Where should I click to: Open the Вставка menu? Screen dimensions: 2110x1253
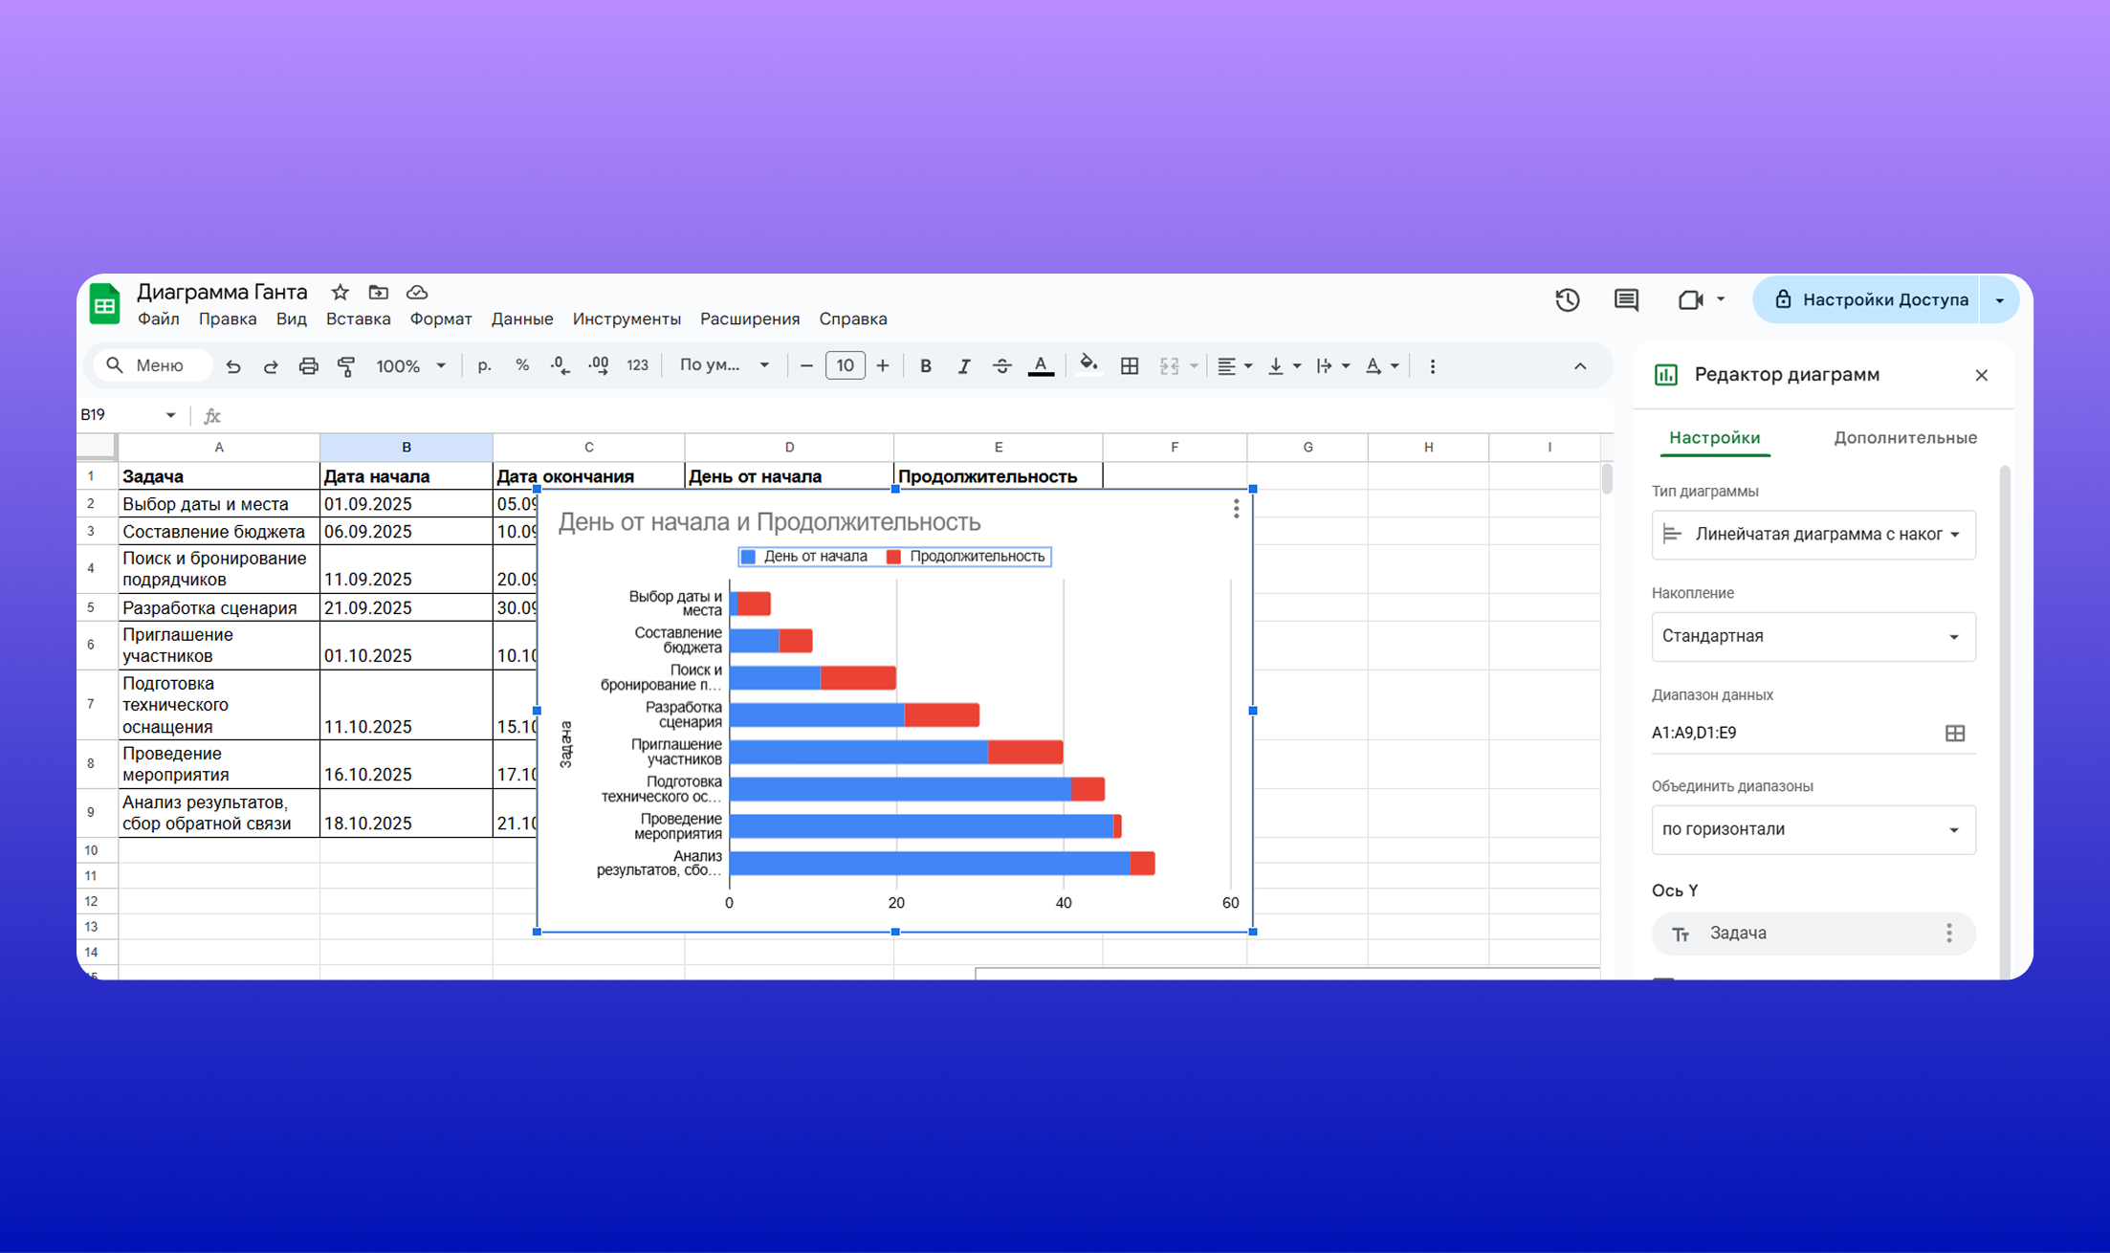[358, 319]
